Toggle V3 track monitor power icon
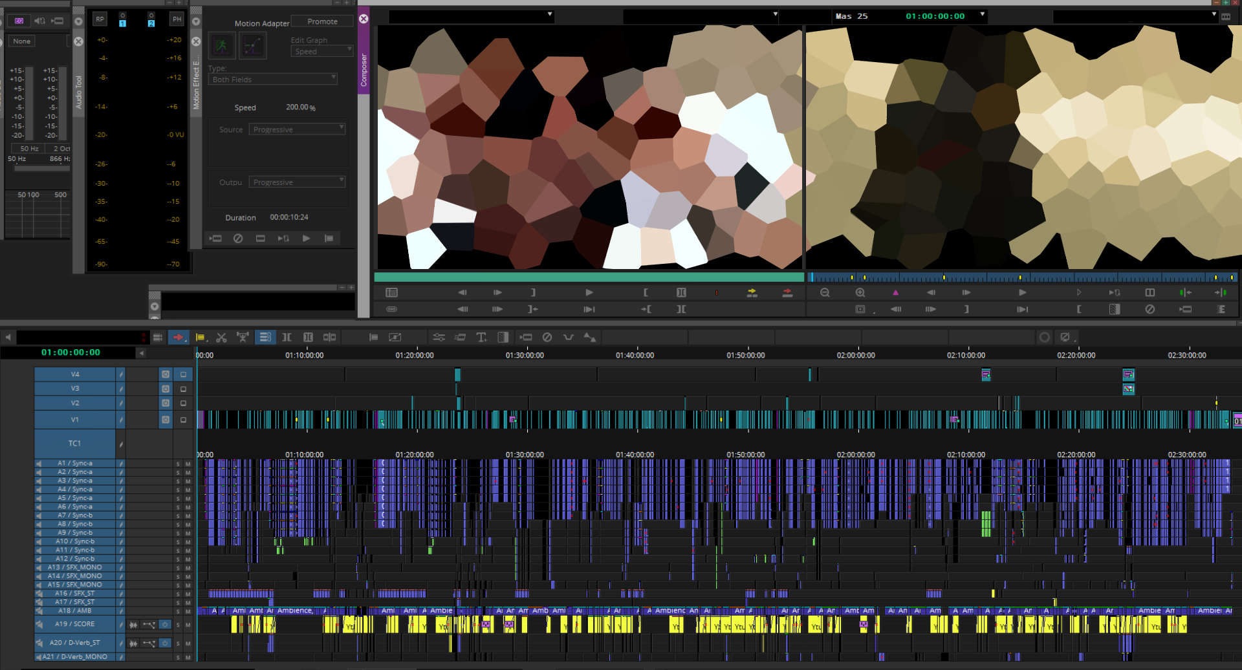This screenshot has height=670, width=1242. (166, 389)
